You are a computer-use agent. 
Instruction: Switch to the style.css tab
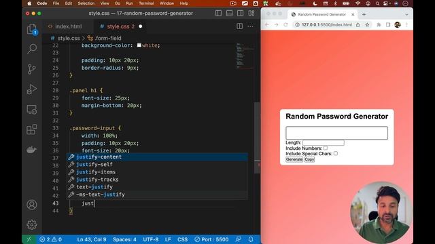pyautogui.click(x=121, y=26)
